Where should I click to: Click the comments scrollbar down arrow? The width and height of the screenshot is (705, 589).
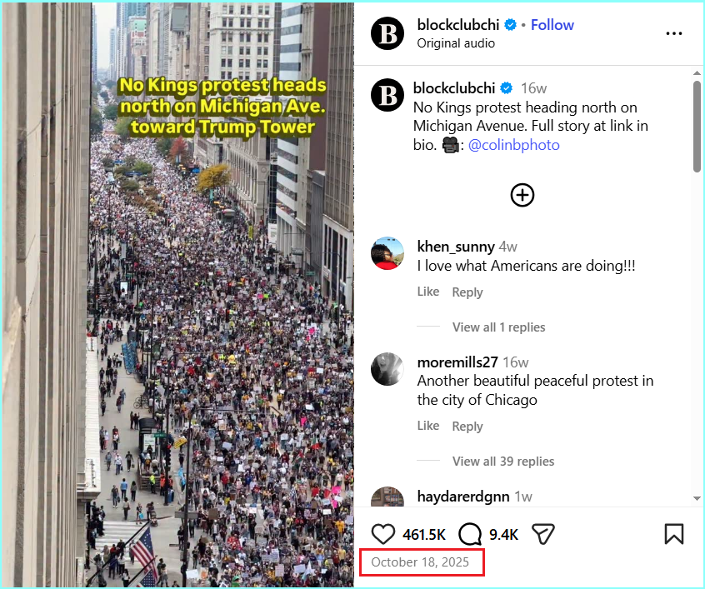(697, 498)
